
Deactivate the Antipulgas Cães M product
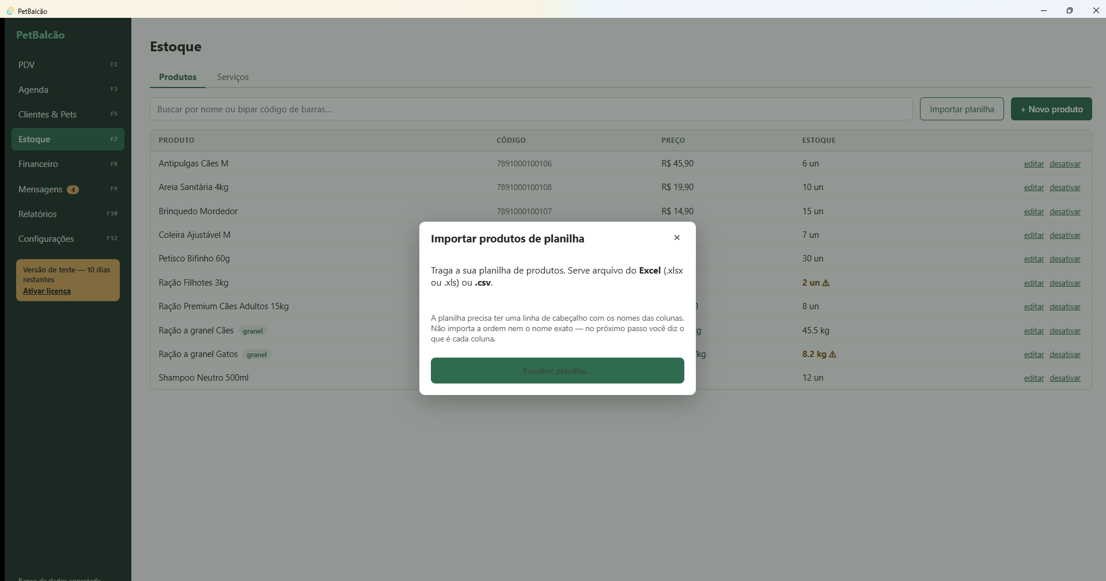tap(1065, 164)
